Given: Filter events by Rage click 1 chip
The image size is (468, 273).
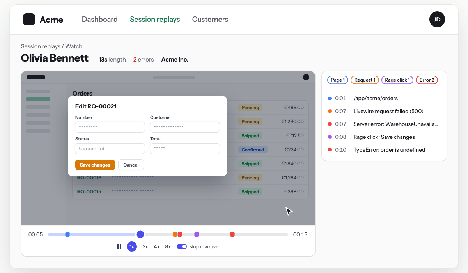Looking at the screenshot, I should click(397, 80).
